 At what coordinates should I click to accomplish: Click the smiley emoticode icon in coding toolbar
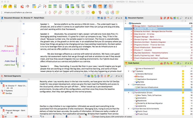[93, 12]
